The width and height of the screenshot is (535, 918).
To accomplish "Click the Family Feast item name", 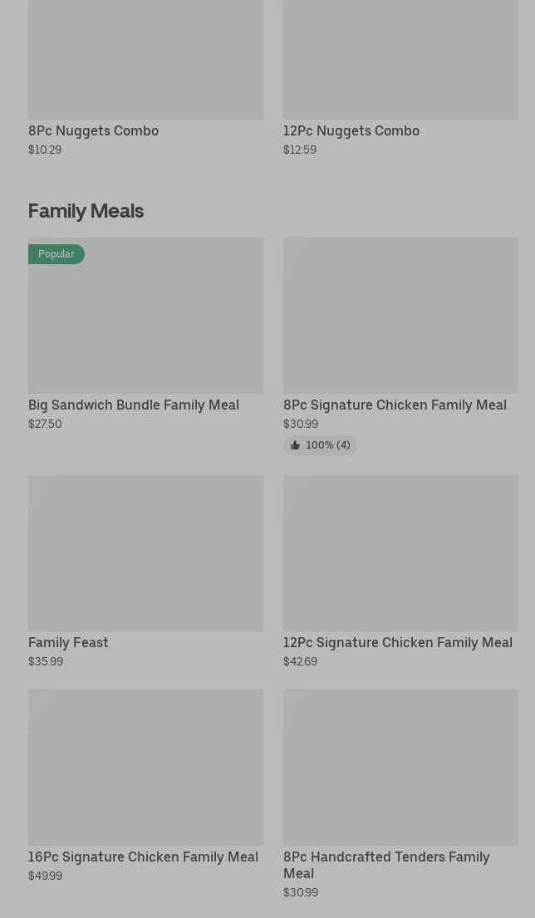I will point(68,642).
